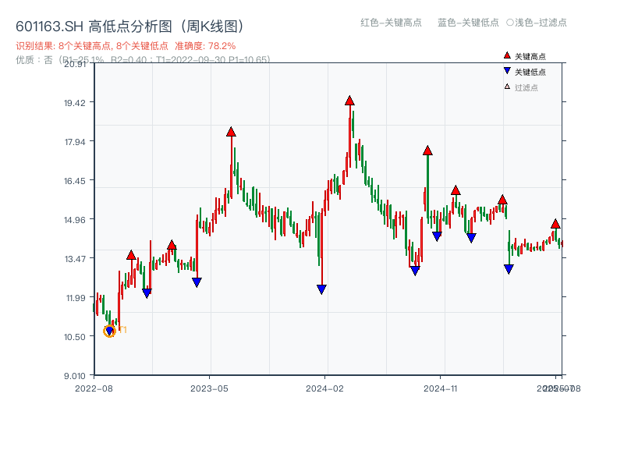
Task: Click the 11.99 y-axis label
Action: click(76, 298)
